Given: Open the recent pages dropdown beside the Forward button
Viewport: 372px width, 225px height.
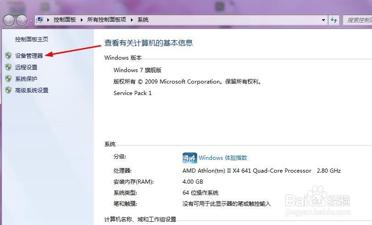Looking at the screenshot, I should (31, 20).
